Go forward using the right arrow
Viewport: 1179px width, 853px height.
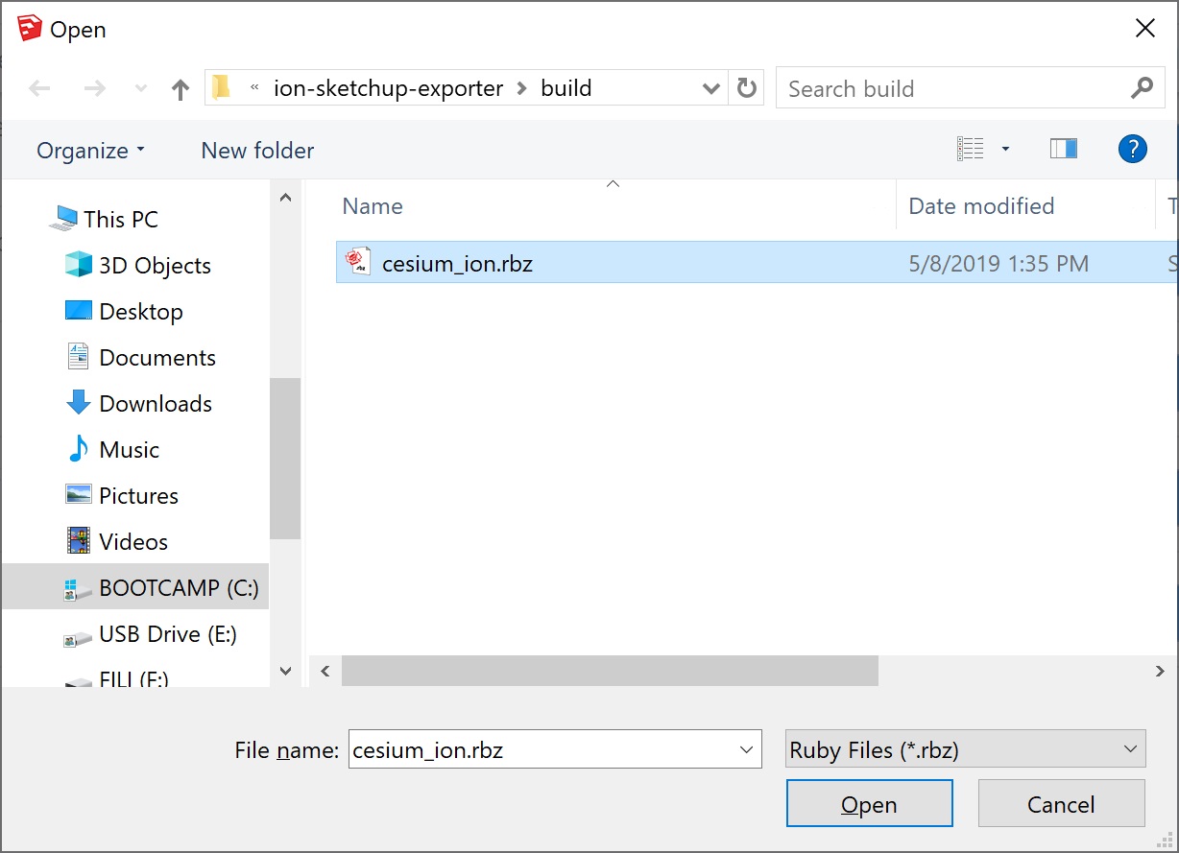(x=94, y=89)
